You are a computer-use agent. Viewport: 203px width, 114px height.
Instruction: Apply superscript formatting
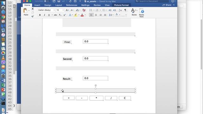tap(65, 15)
